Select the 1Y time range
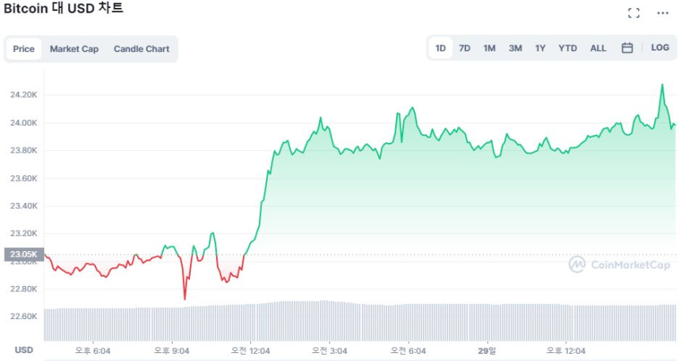 coord(540,48)
